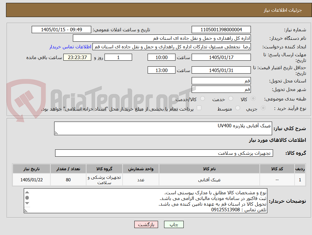Click the buyer organization name field
The height and width of the screenshot is (235, 312).
162,38
